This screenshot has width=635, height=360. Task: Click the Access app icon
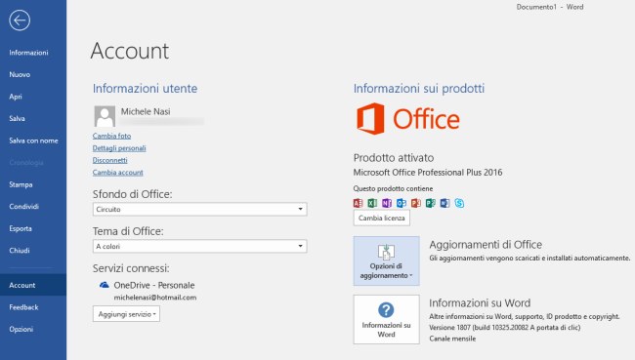click(358, 203)
